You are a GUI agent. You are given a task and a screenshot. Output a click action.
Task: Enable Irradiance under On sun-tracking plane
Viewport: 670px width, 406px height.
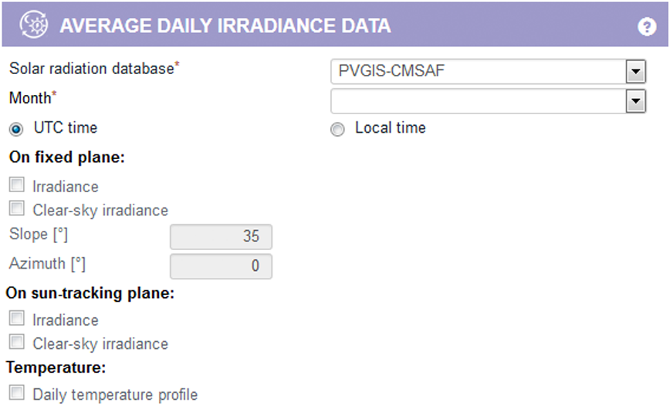(17, 319)
